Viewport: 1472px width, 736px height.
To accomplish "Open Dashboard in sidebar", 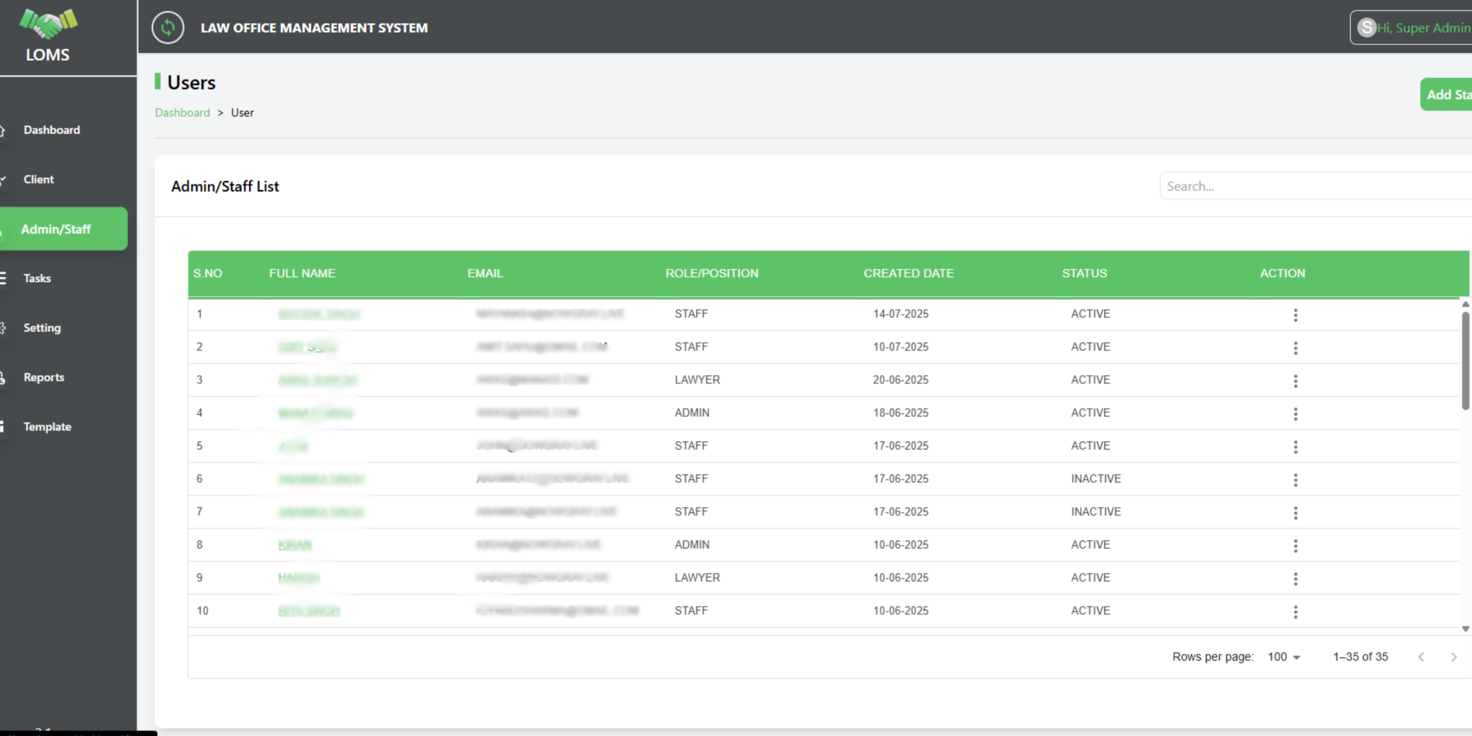I will [52, 130].
